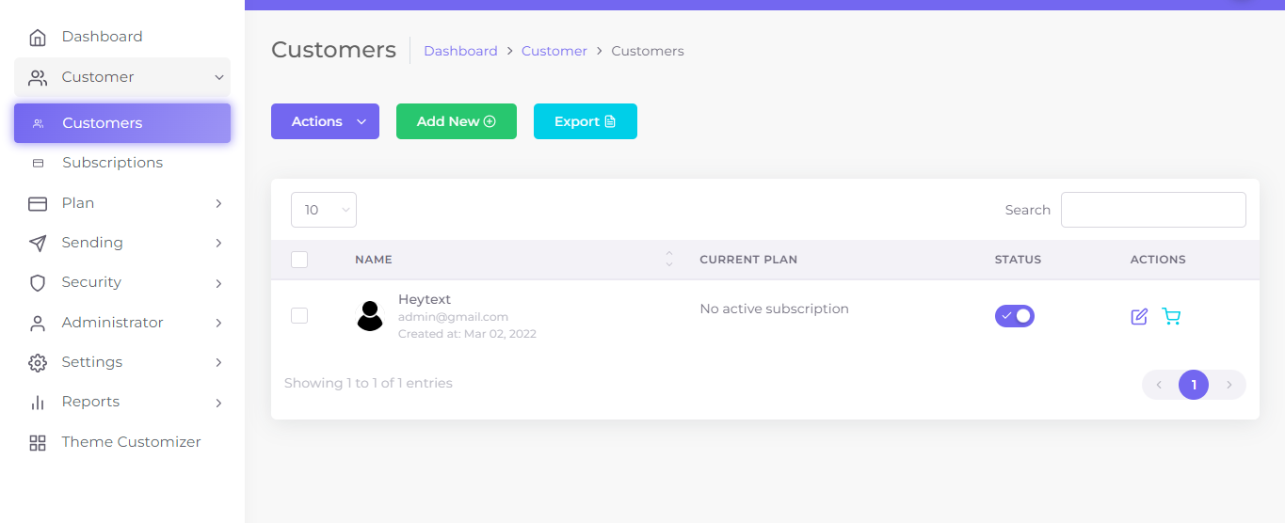Open Subscriptions in the sidebar
Image resolution: width=1285 pixels, height=523 pixels.
[112, 163]
